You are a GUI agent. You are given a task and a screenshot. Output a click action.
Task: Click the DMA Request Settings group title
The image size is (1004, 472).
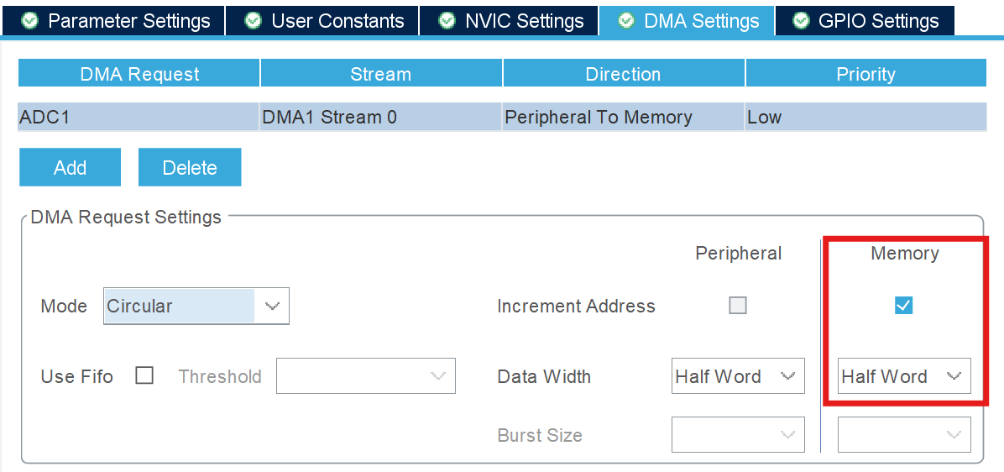pyautogui.click(x=126, y=218)
